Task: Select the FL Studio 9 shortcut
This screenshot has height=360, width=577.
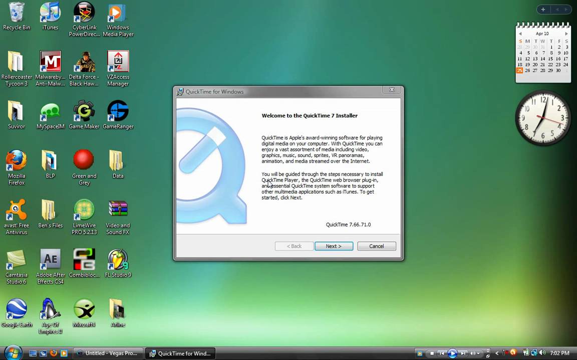Action: tap(118, 264)
